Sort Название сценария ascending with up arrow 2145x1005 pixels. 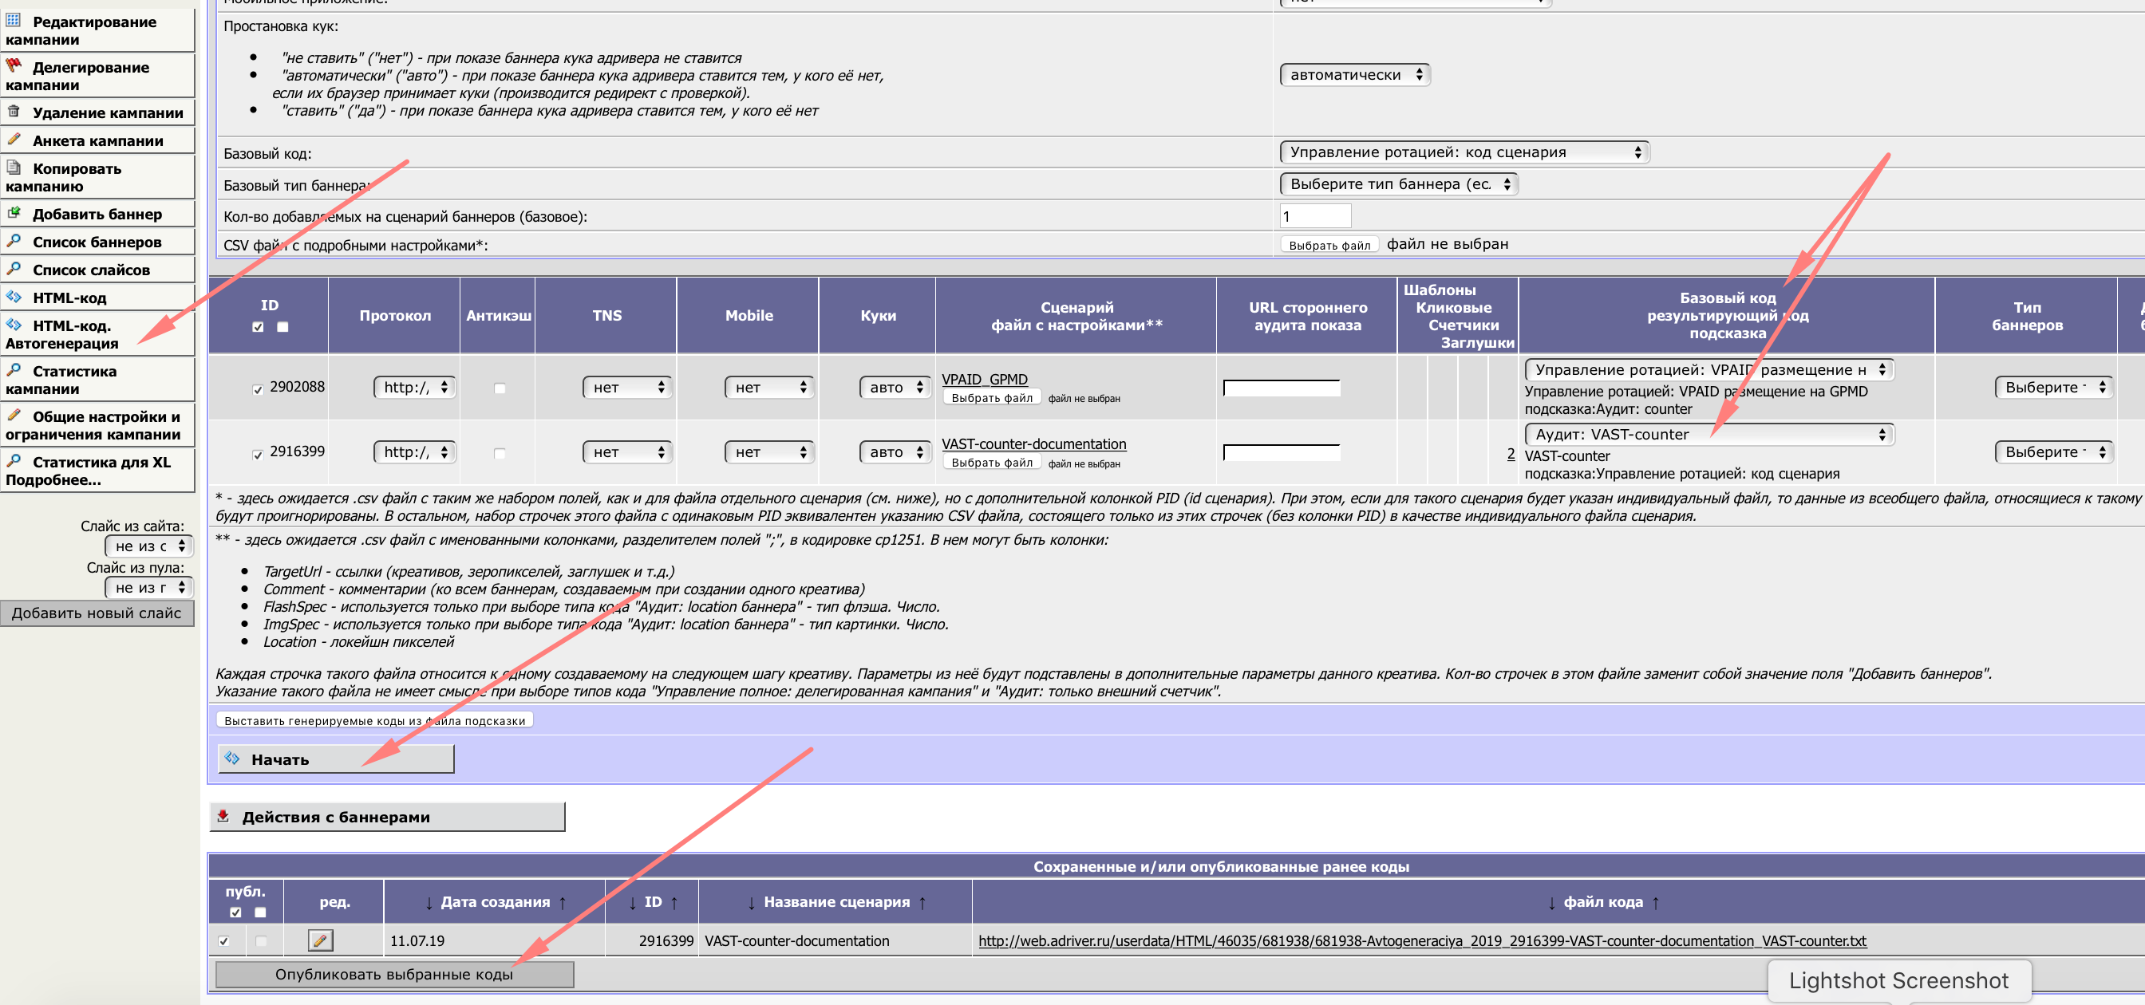pos(922,903)
